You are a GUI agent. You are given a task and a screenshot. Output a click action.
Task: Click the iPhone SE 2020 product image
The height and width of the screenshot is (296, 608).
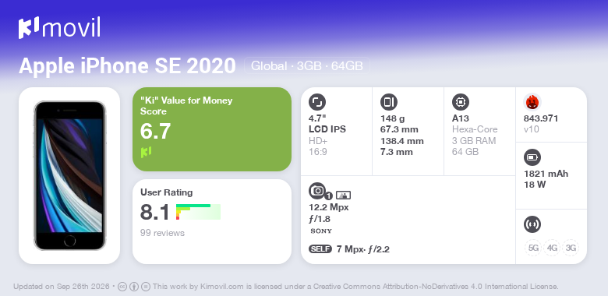pos(70,175)
